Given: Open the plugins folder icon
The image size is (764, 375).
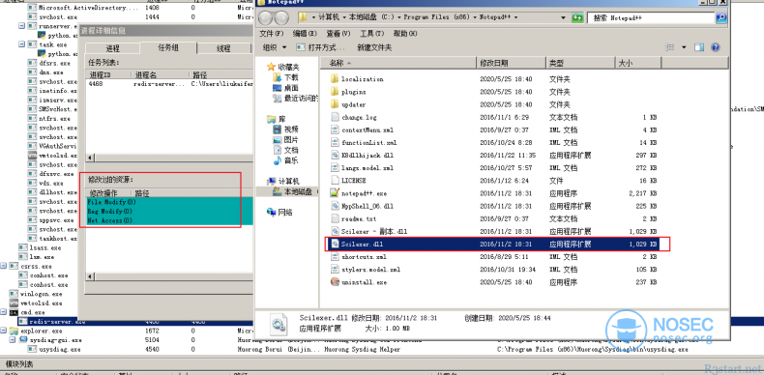Looking at the screenshot, I should 335,92.
